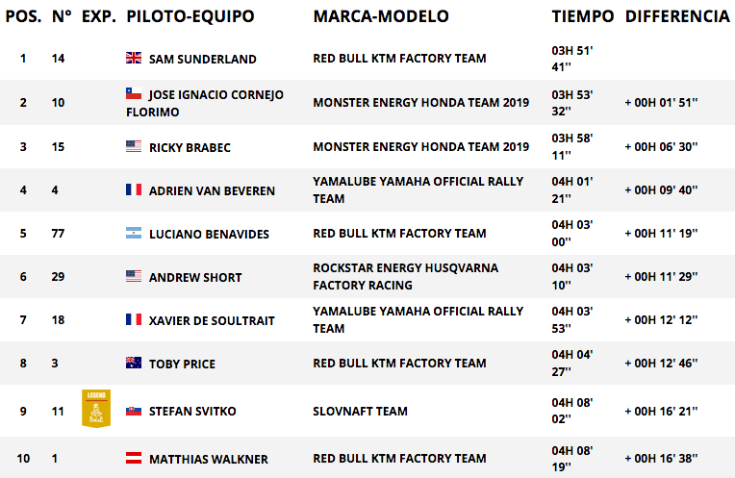Click the POS. column header

23,16
